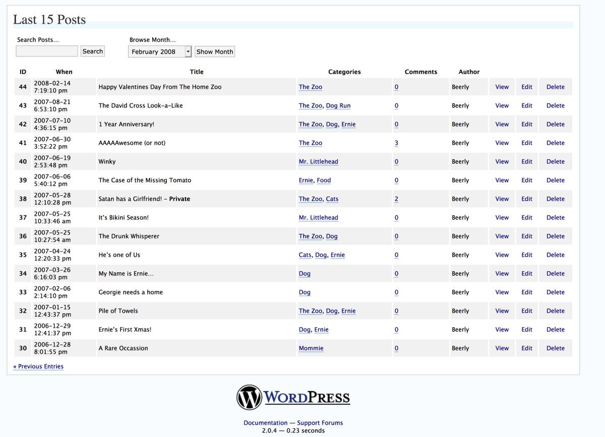Delete the Pile of Towels post
Viewport: 605px width, 437px height.
pyautogui.click(x=555, y=311)
